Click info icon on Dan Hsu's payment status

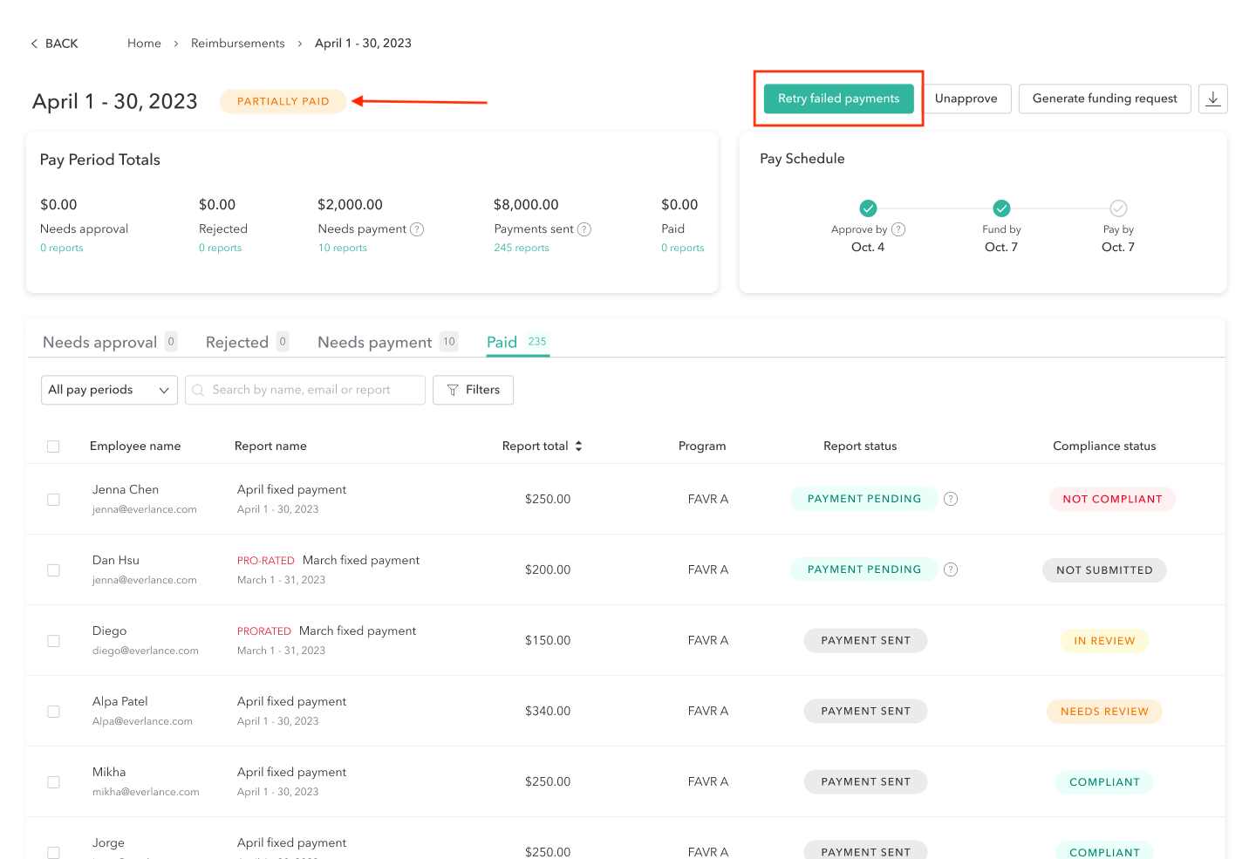pyautogui.click(x=951, y=569)
